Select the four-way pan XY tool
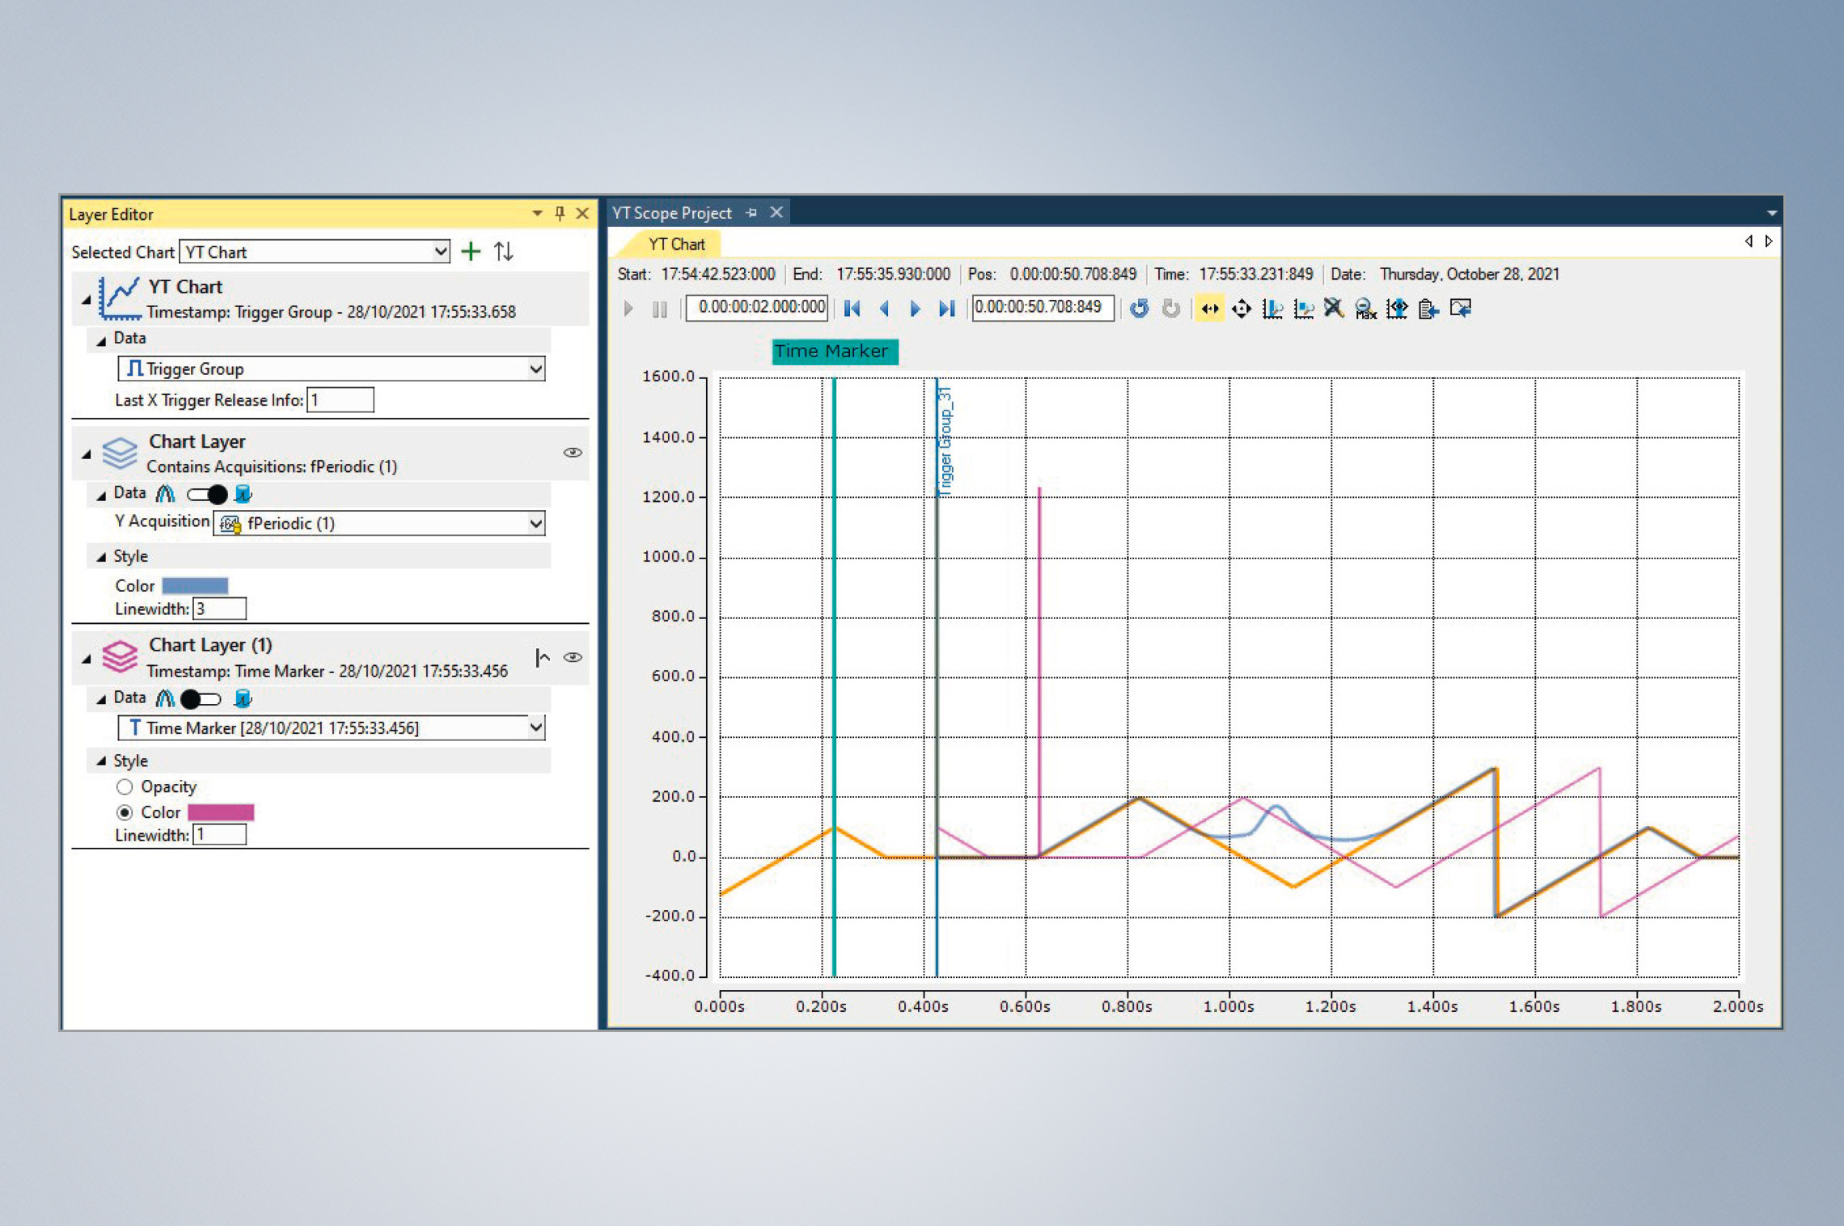The image size is (1844, 1226). 1241,308
